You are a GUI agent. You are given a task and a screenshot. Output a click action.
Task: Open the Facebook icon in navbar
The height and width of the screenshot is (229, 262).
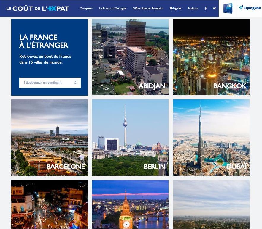point(206,8)
